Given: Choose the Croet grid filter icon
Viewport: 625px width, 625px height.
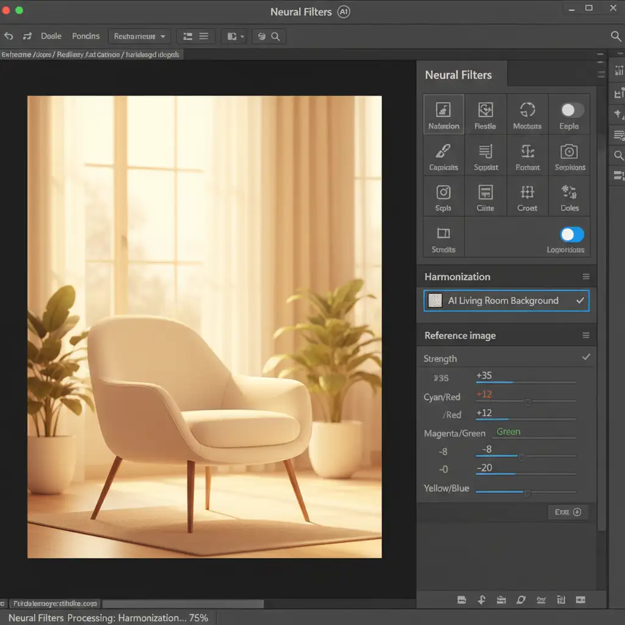Looking at the screenshot, I should click(x=527, y=193).
